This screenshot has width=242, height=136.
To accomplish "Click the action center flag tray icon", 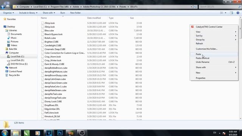I will (x=224, y=133).
